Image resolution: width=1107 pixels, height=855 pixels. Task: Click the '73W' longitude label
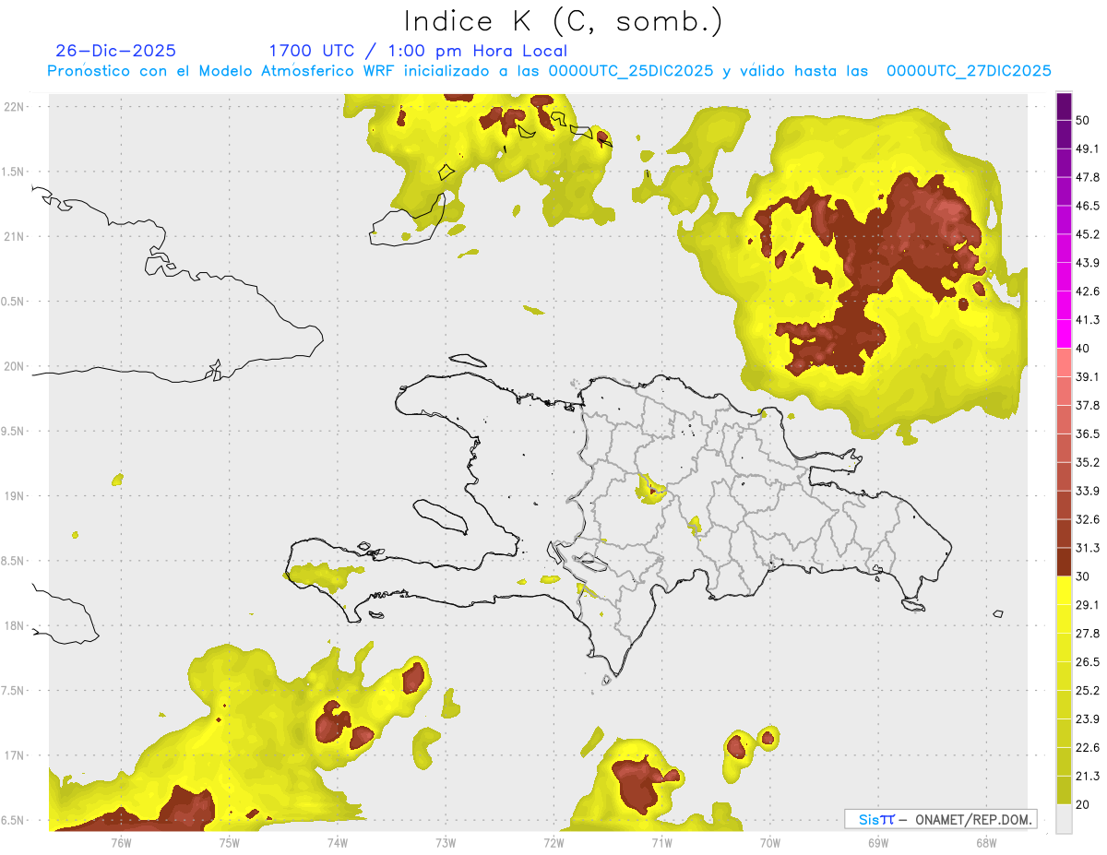(446, 844)
